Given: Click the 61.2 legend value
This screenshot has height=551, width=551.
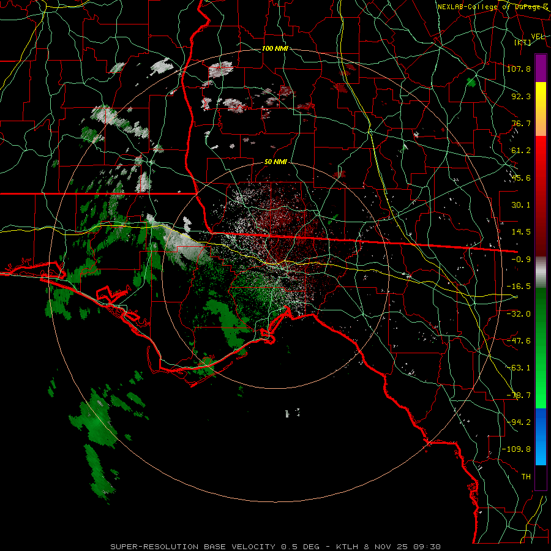Looking at the screenshot, I should (521, 151).
